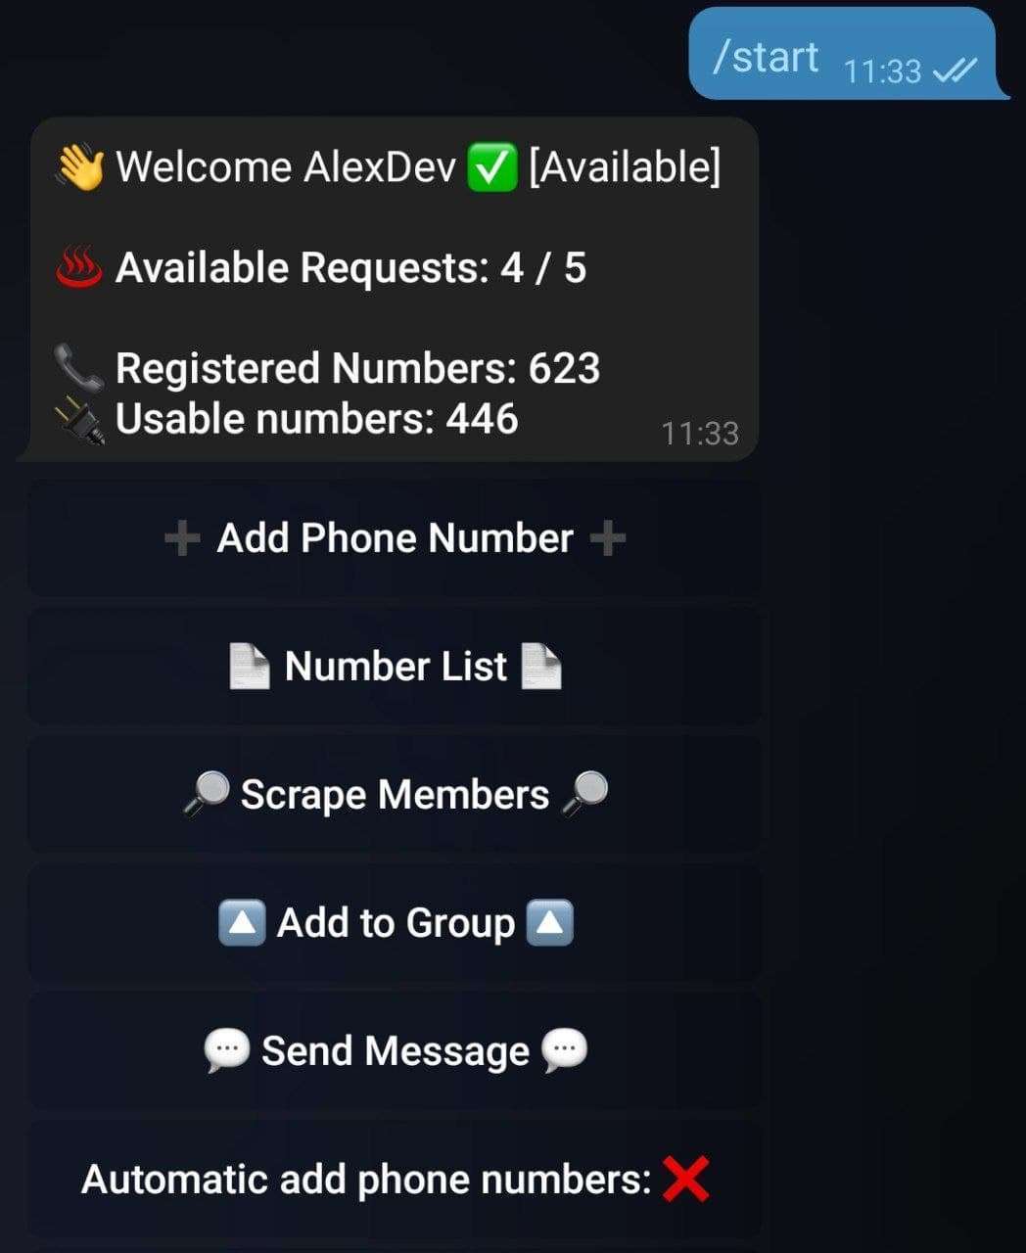Click the left speech bubble on Send Message
The height and width of the screenshot is (1253, 1026).
tap(227, 1051)
